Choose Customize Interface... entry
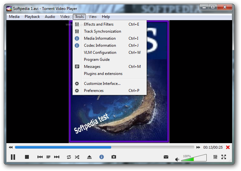The height and width of the screenshot is (171, 241). [x=109, y=84]
